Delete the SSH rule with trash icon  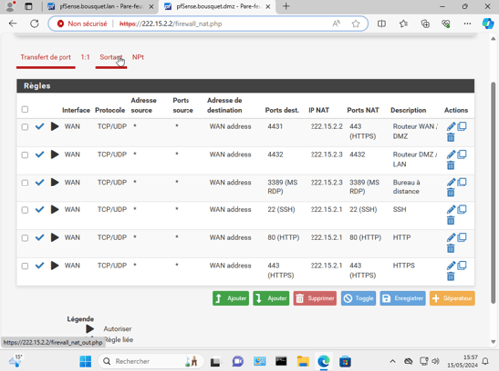(x=451, y=220)
